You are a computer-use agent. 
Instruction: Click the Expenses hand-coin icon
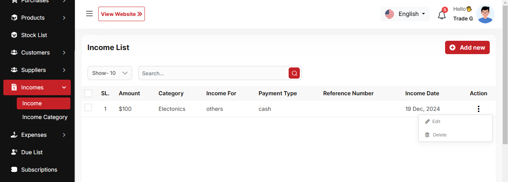tap(14, 135)
